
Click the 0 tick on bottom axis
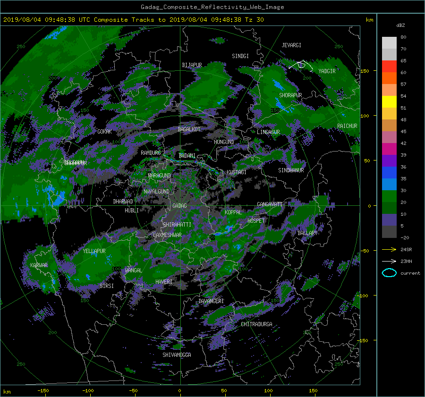(179, 391)
